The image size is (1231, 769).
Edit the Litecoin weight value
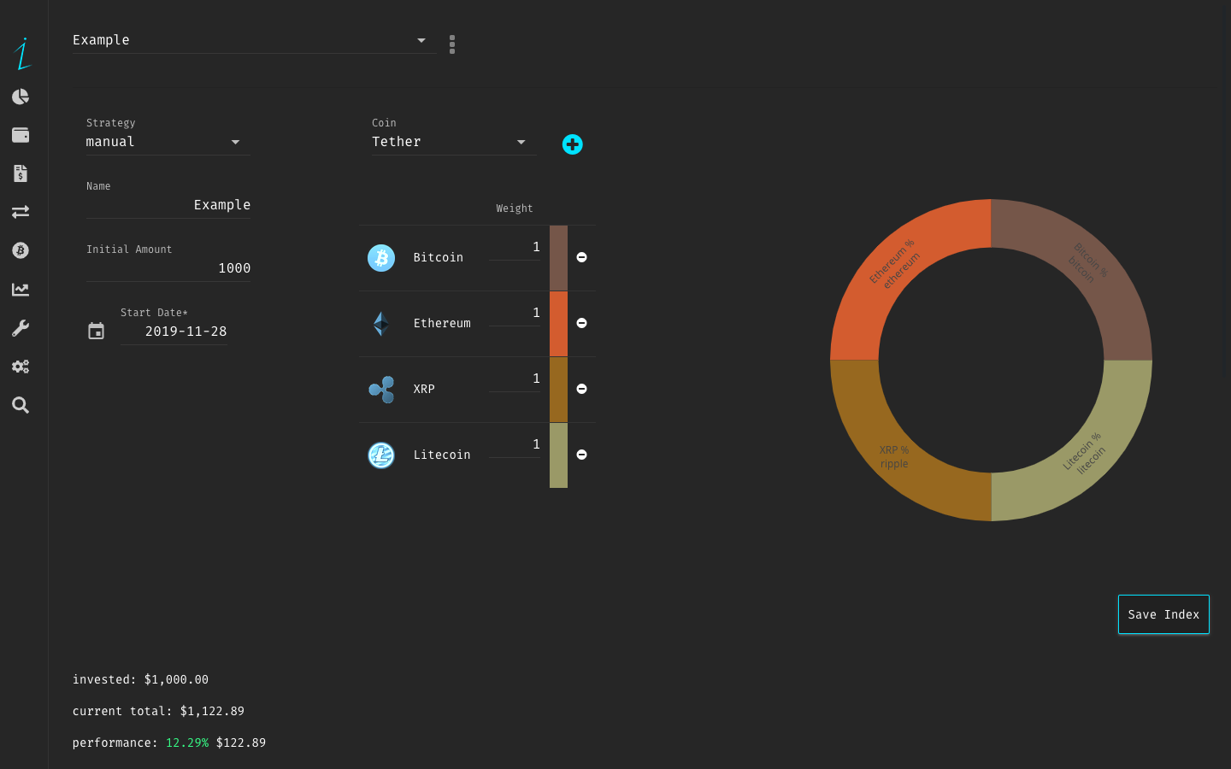click(x=515, y=444)
